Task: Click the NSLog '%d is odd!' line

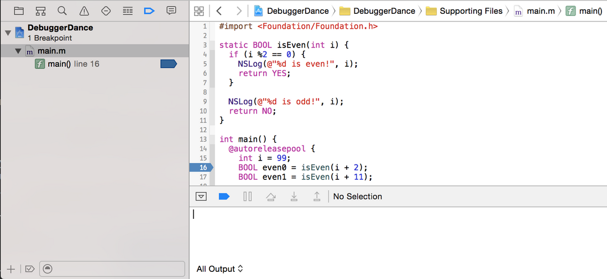Action: [286, 101]
